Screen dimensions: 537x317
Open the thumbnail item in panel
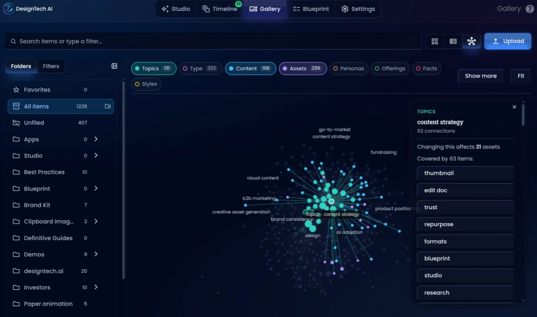pyautogui.click(x=465, y=173)
